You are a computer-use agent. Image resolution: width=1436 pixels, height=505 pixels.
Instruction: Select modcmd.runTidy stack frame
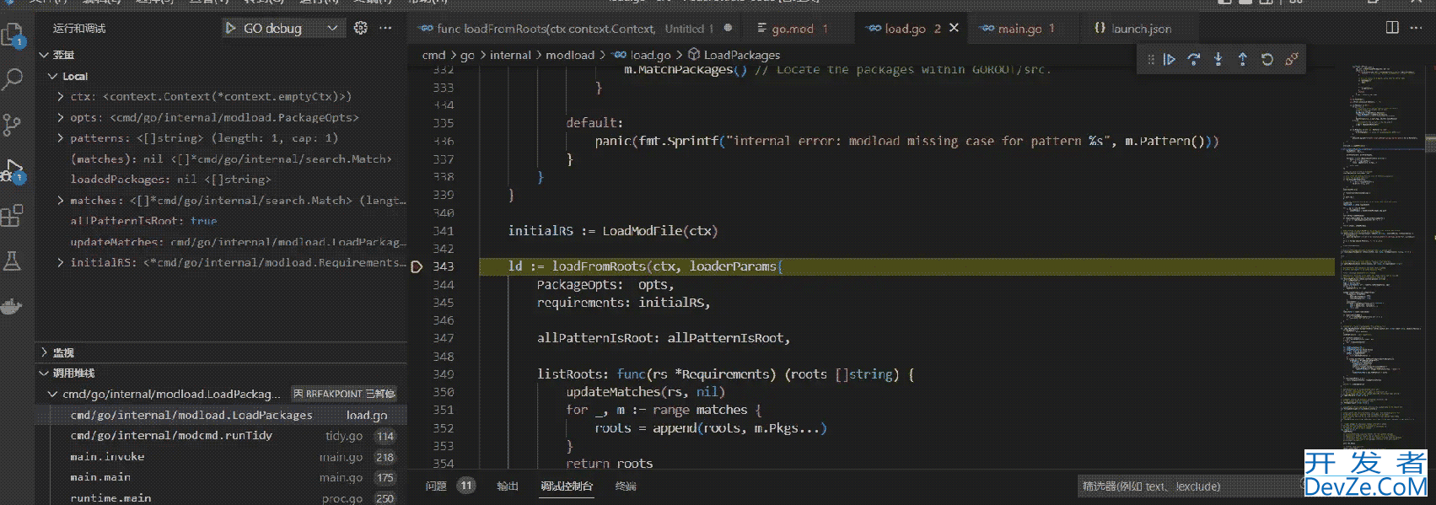click(x=221, y=436)
